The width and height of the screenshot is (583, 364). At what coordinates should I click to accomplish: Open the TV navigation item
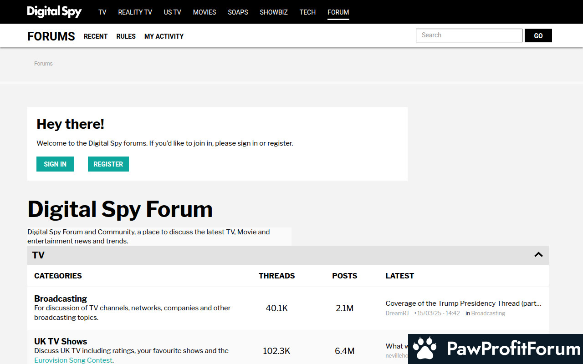tap(102, 12)
